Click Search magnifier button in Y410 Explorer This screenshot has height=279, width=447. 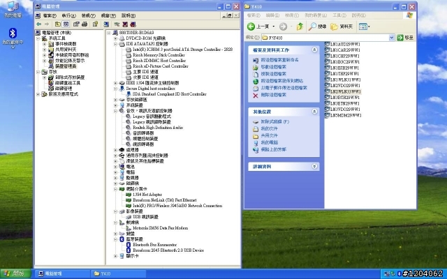tap(317, 27)
